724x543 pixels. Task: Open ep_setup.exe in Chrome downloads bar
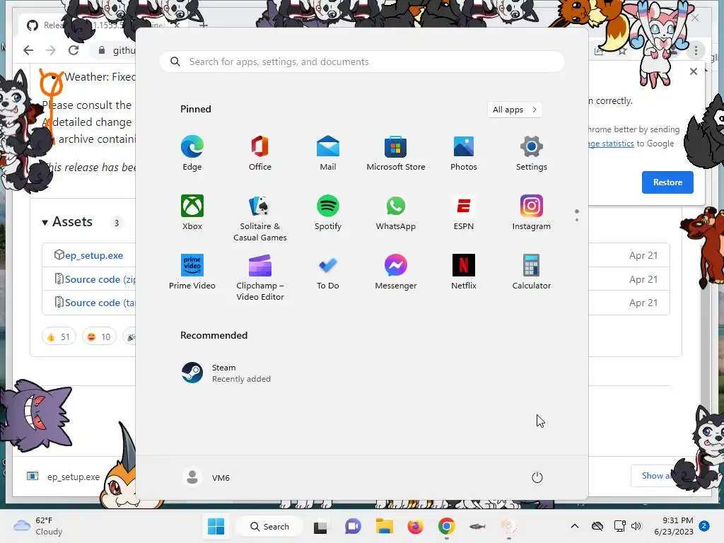point(64,477)
